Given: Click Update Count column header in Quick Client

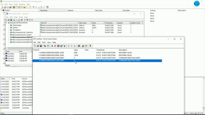Looking at the screenshot, I should pyautogui.click(x=136, y=23).
